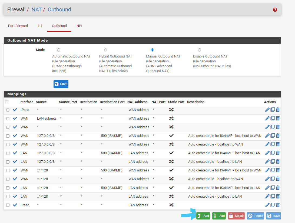
Task: Click the 'LAN subnets' source cell
Action: [47, 118]
